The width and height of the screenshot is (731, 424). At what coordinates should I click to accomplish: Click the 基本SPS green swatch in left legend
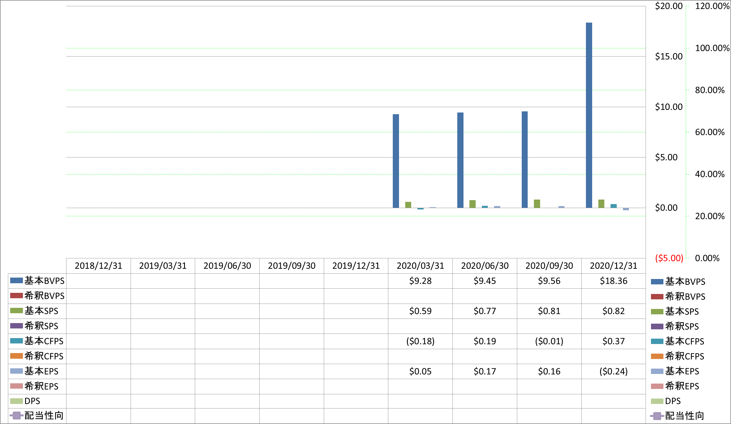pos(16,311)
